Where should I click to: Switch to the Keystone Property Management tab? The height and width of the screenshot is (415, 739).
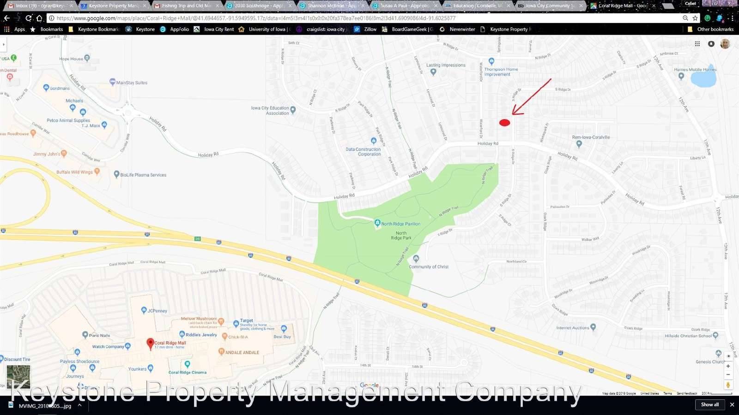113,6
